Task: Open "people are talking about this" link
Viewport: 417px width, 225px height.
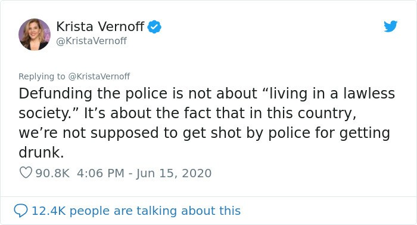Action: [155, 211]
